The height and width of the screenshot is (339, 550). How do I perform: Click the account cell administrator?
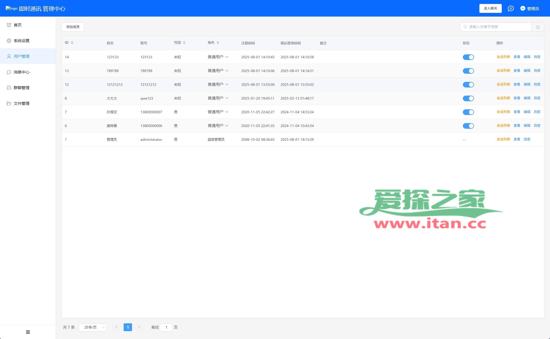151,140
